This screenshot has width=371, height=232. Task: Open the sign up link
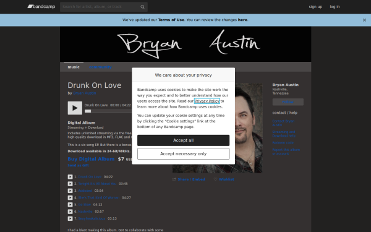[315, 7]
